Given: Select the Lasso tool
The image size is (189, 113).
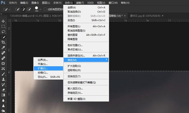Looking at the screenshot, I should click(x=3, y=32).
